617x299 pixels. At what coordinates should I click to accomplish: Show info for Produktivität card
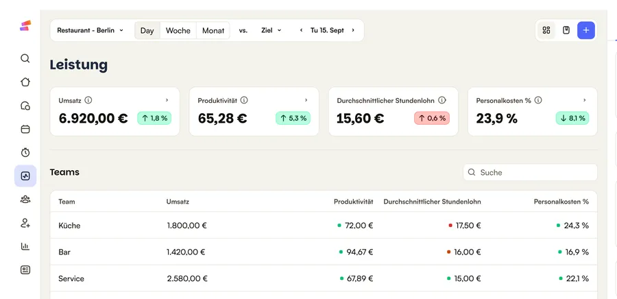pyautogui.click(x=244, y=100)
